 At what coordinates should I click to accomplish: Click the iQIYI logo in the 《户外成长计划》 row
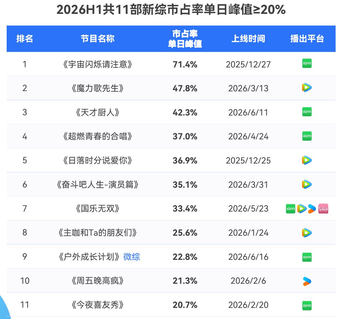pos(307,257)
